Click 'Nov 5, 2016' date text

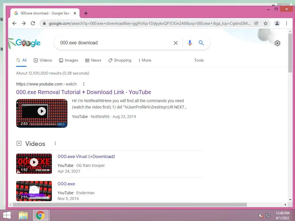click(x=68, y=199)
